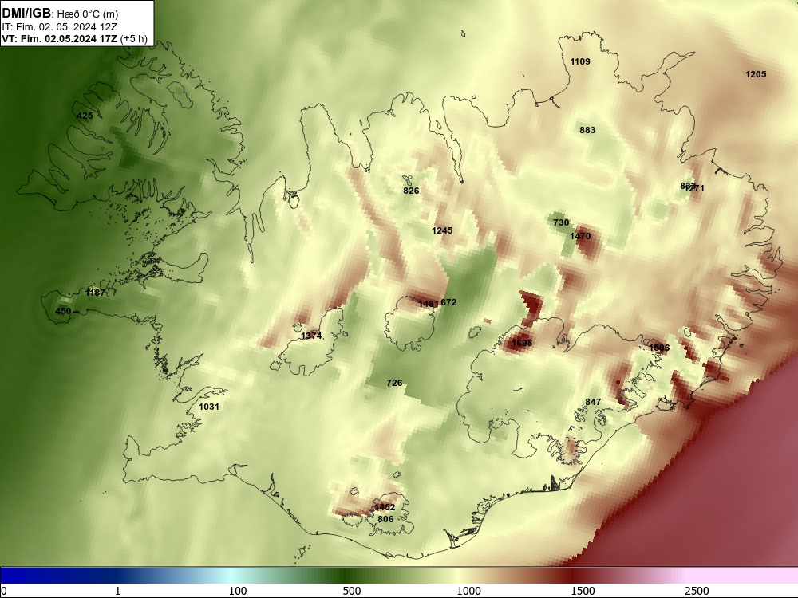Image resolution: width=798 pixels, height=598 pixels.
Task: Click the 826 height label
Action: [x=411, y=191]
